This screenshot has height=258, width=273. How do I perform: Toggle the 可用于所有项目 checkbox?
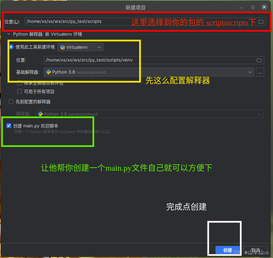point(20,92)
